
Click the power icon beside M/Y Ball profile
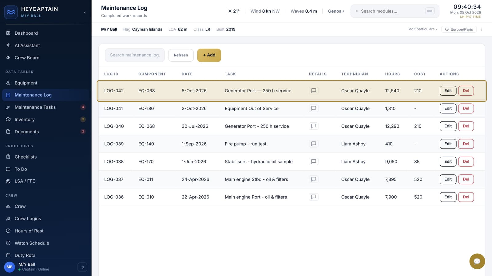click(x=82, y=267)
